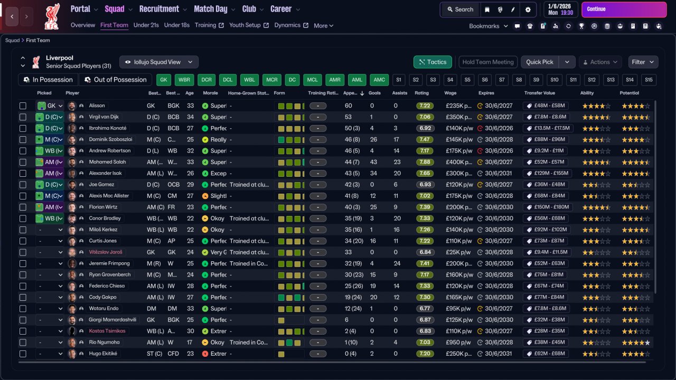Select Mohamed Salah's row checkbox
676x380 pixels.
(23, 162)
